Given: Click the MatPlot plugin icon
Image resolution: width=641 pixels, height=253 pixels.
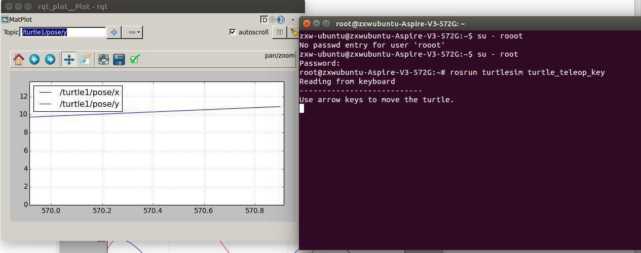Looking at the screenshot, I should coord(5,19).
